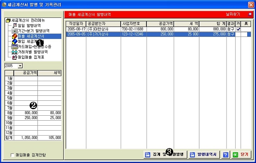Collapse the 세금계산서 관리메뉴 root folder
Screen dimensions: 256x163
[8, 20]
